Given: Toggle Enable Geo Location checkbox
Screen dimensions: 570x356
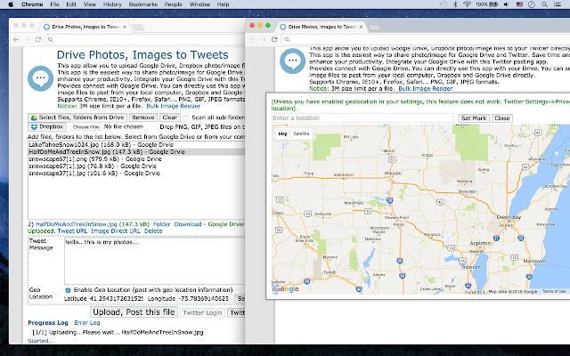Looking at the screenshot, I should coord(68,290).
